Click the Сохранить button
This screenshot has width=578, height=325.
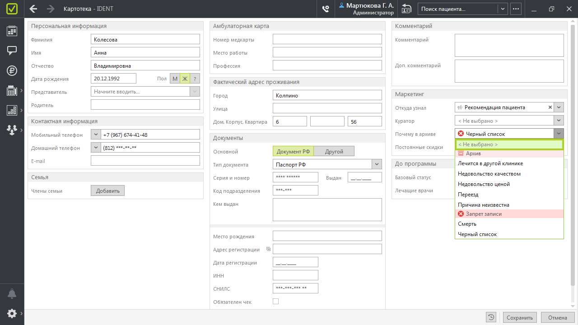click(x=520, y=317)
